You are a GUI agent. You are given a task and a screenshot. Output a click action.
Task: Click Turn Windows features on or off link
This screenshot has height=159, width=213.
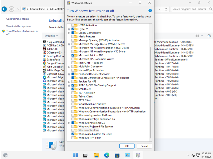coord(22,32)
